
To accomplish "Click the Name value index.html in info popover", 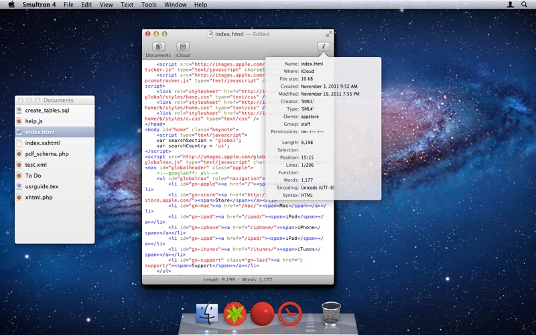I will 312,64.
